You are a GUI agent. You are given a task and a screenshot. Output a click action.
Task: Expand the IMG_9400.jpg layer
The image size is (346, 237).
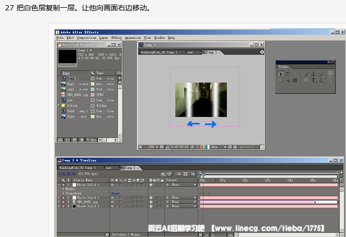[x=59, y=202]
